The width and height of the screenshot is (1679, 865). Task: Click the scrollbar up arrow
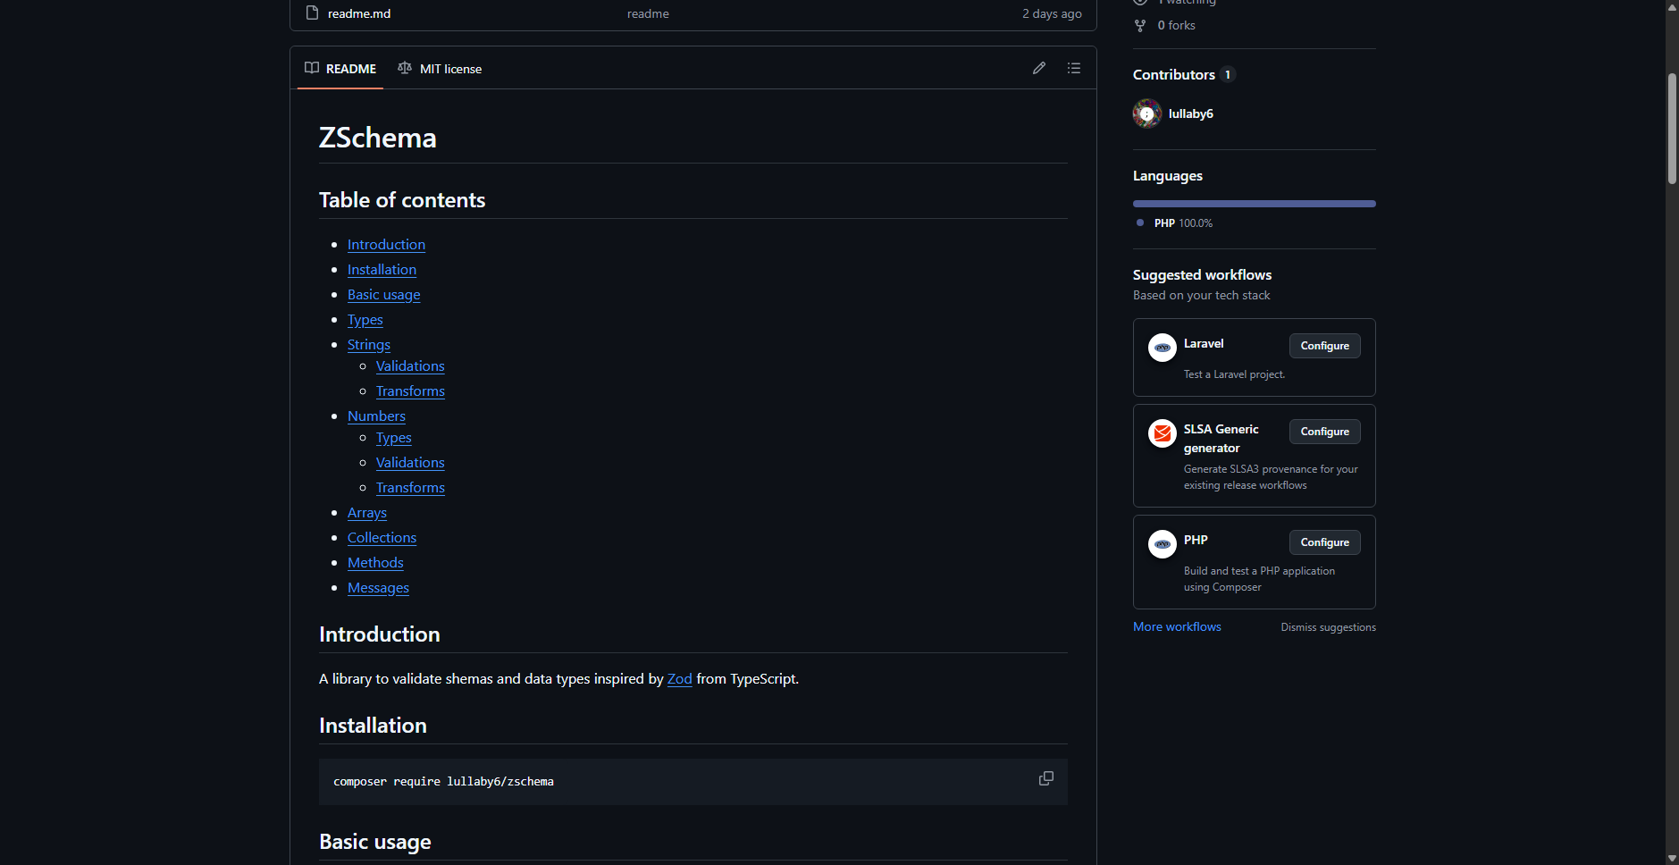(1672, 6)
